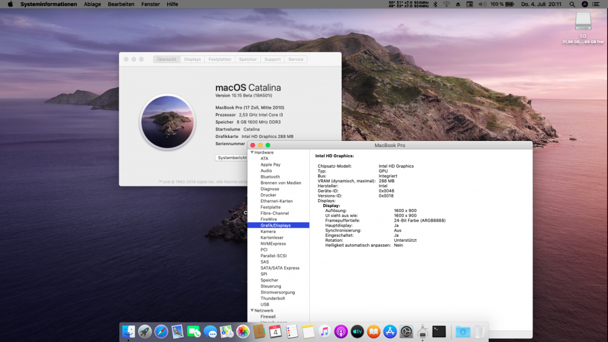Image resolution: width=608 pixels, height=342 pixels.
Task: Click the Wi-Fi status icon in menu bar
Action: click(x=447, y=4)
